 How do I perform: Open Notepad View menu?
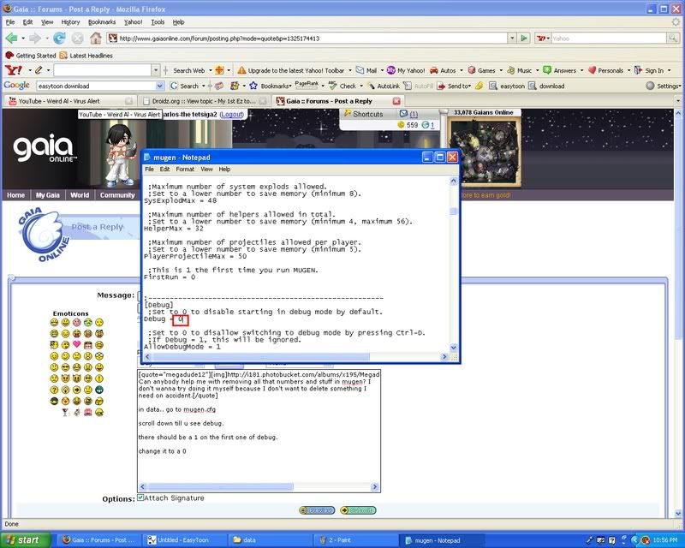coord(206,170)
